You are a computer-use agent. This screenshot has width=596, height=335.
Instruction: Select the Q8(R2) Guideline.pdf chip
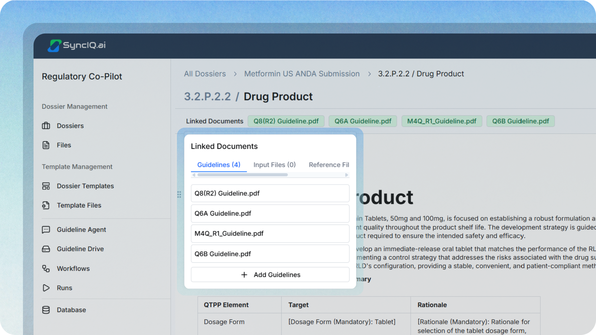[286, 121]
